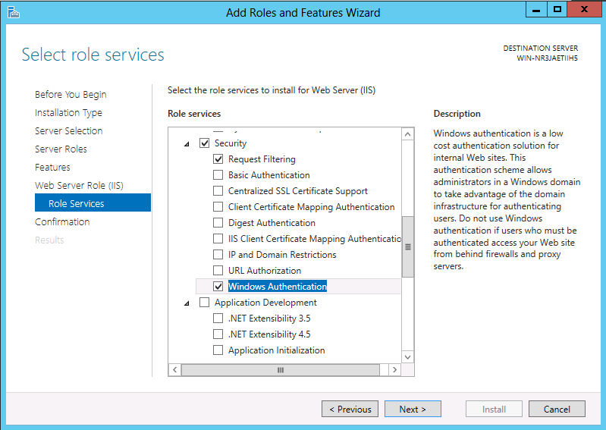Go to the Server Roles step
The image size is (606, 430).
pyautogui.click(x=61, y=149)
